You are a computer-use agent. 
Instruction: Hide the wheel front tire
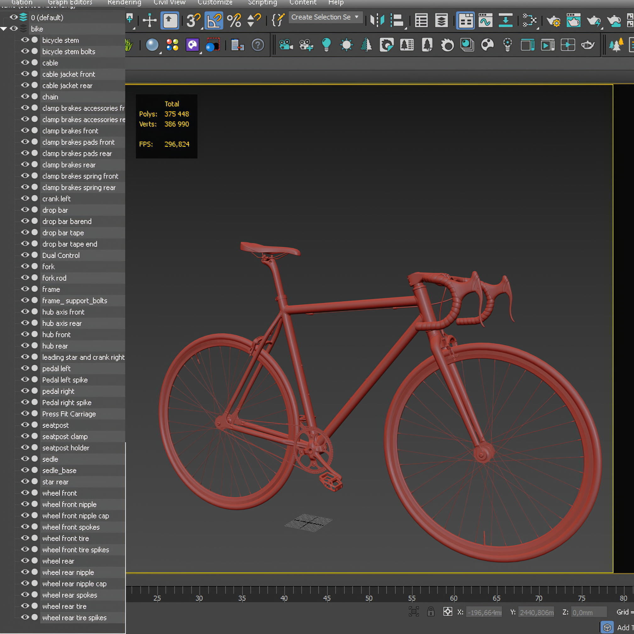pyautogui.click(x=25, y=538)
